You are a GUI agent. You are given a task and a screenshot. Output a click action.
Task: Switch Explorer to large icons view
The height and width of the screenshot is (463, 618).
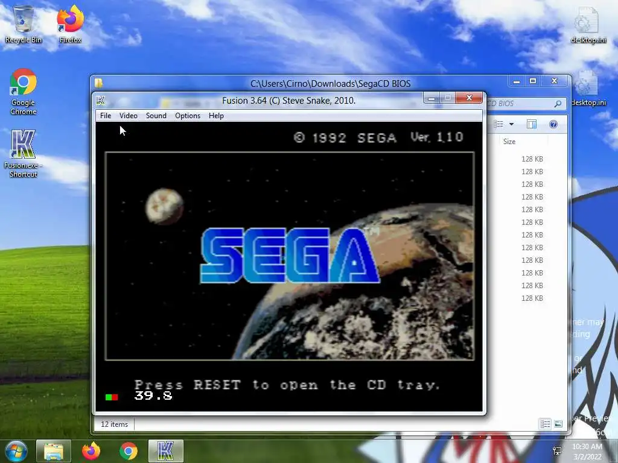pyautogui.click(x=558, y=424)
